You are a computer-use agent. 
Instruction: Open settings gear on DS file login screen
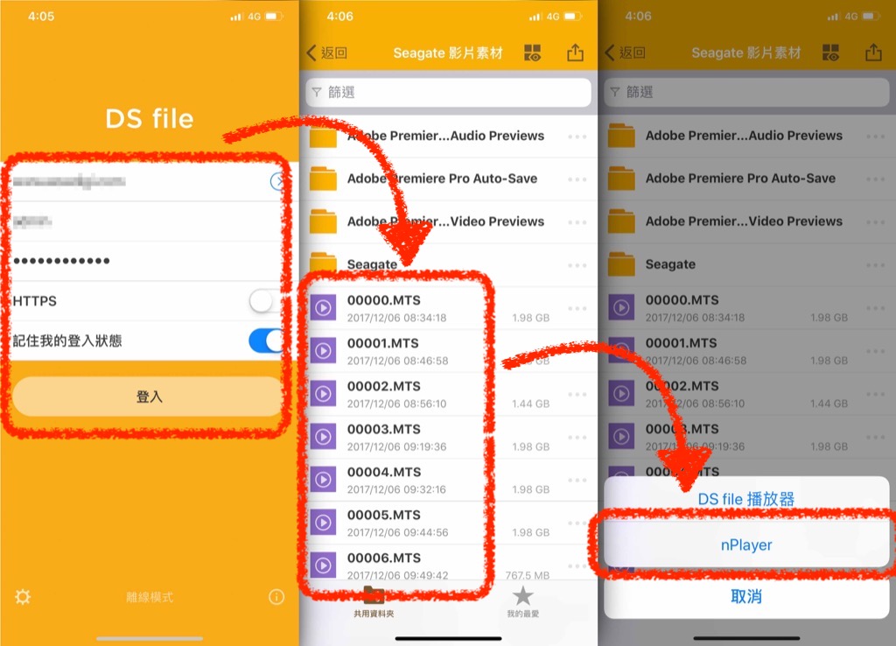23,597
